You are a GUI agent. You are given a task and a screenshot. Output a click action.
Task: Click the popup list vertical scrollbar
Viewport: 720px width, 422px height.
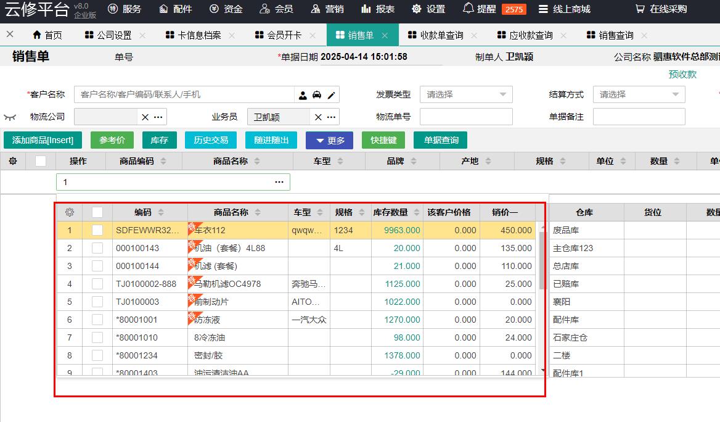(x=542, y=259)
